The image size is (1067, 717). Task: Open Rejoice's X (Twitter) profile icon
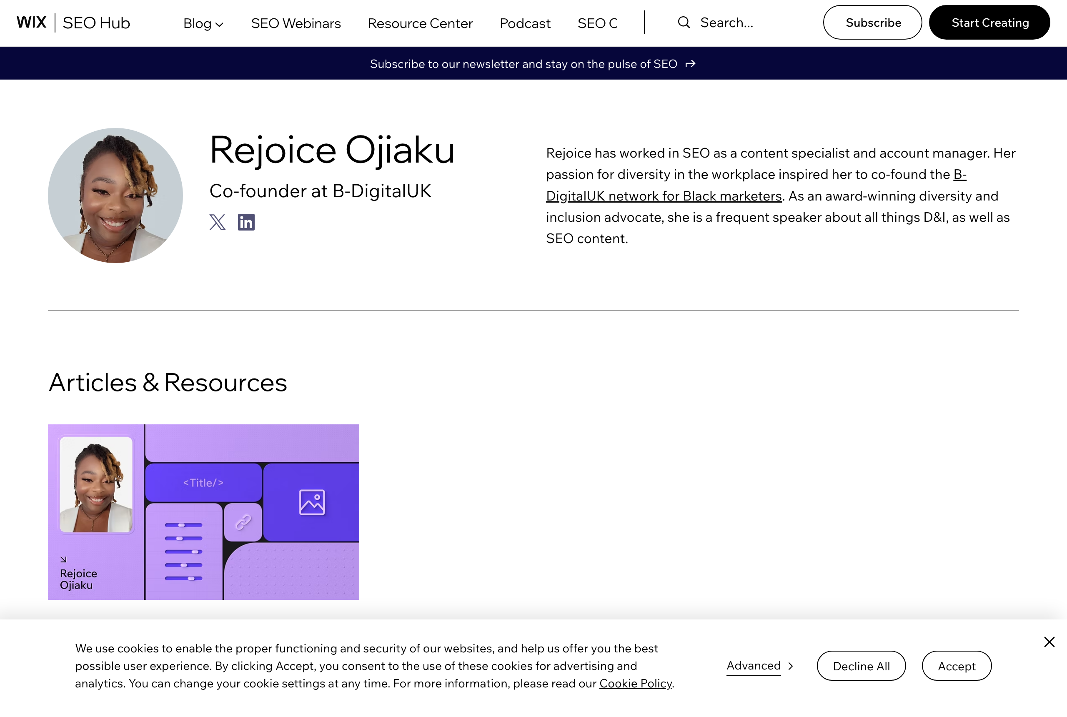click(218, 222)
